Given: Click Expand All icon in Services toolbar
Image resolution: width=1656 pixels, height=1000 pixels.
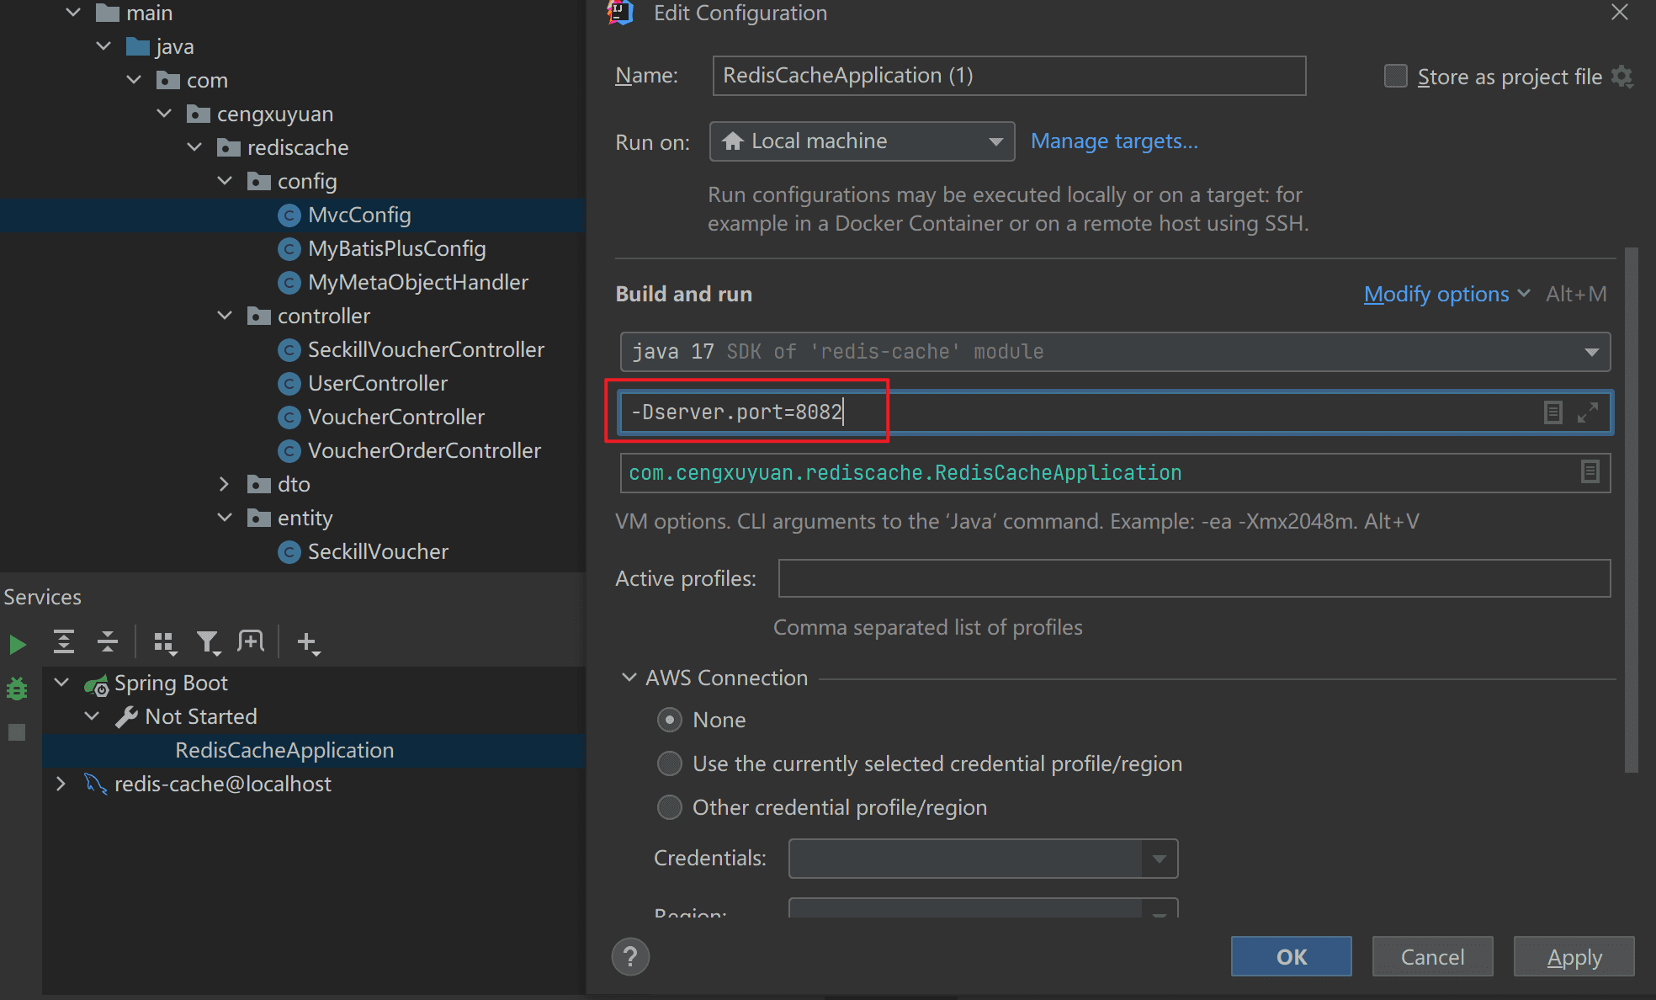Looking at the screenshot, I should pyautogui.click(x=64, y=642).
